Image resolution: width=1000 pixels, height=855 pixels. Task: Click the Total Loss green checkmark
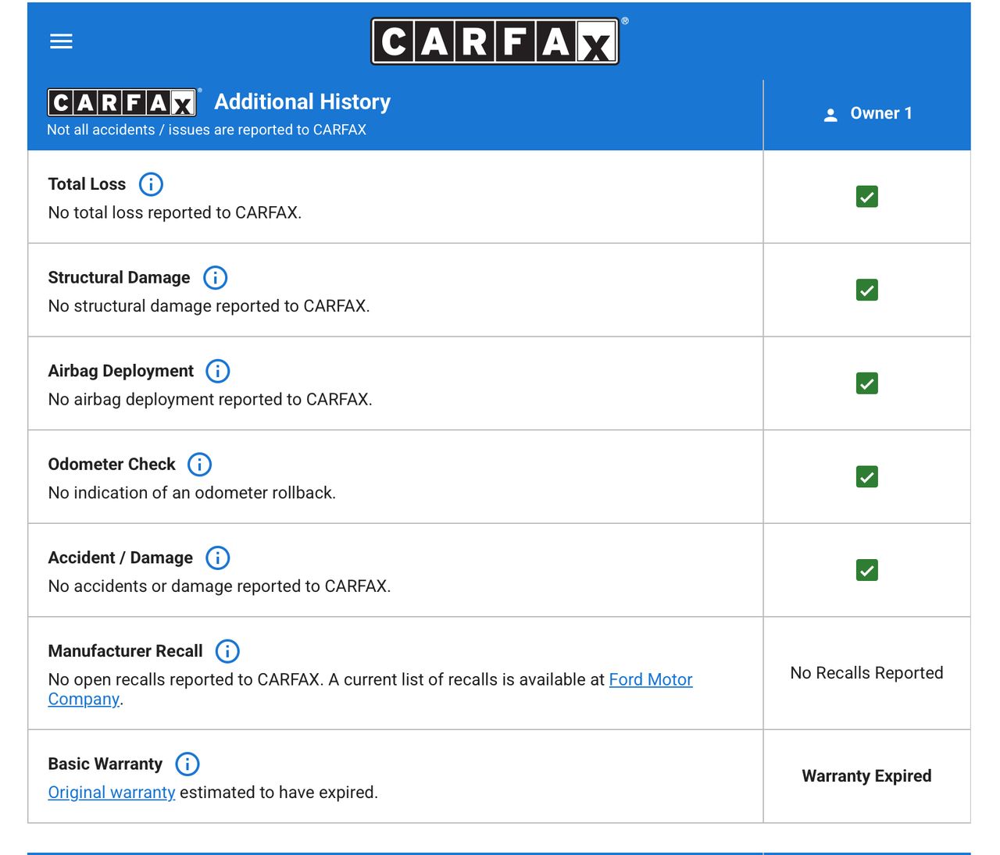[866, 197]
